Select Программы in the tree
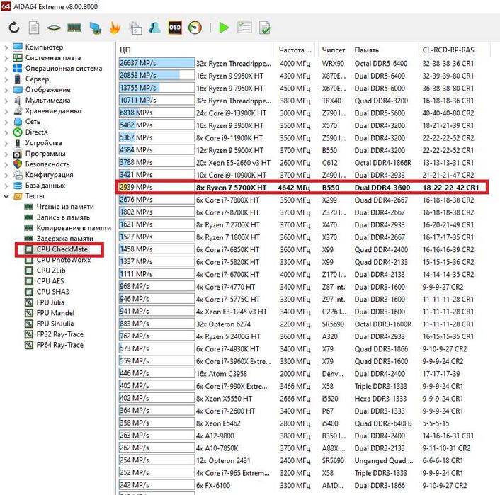500x495 pixels. 45,154
